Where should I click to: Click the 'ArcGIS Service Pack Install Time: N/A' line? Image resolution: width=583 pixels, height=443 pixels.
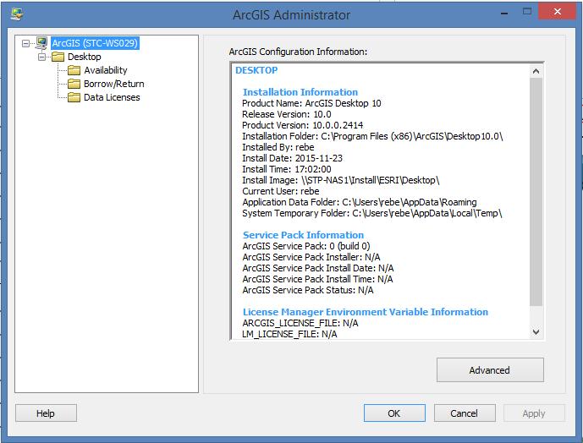[317, 279]
